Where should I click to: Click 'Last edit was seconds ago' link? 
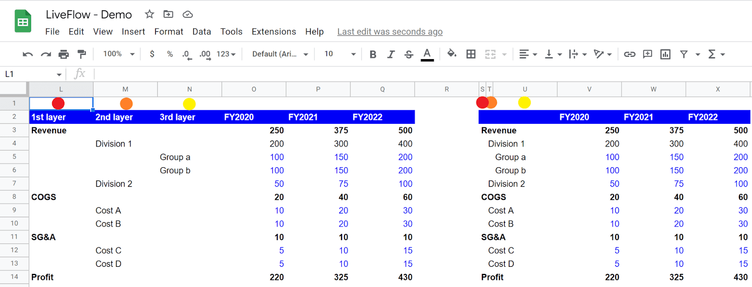point(390,31)
